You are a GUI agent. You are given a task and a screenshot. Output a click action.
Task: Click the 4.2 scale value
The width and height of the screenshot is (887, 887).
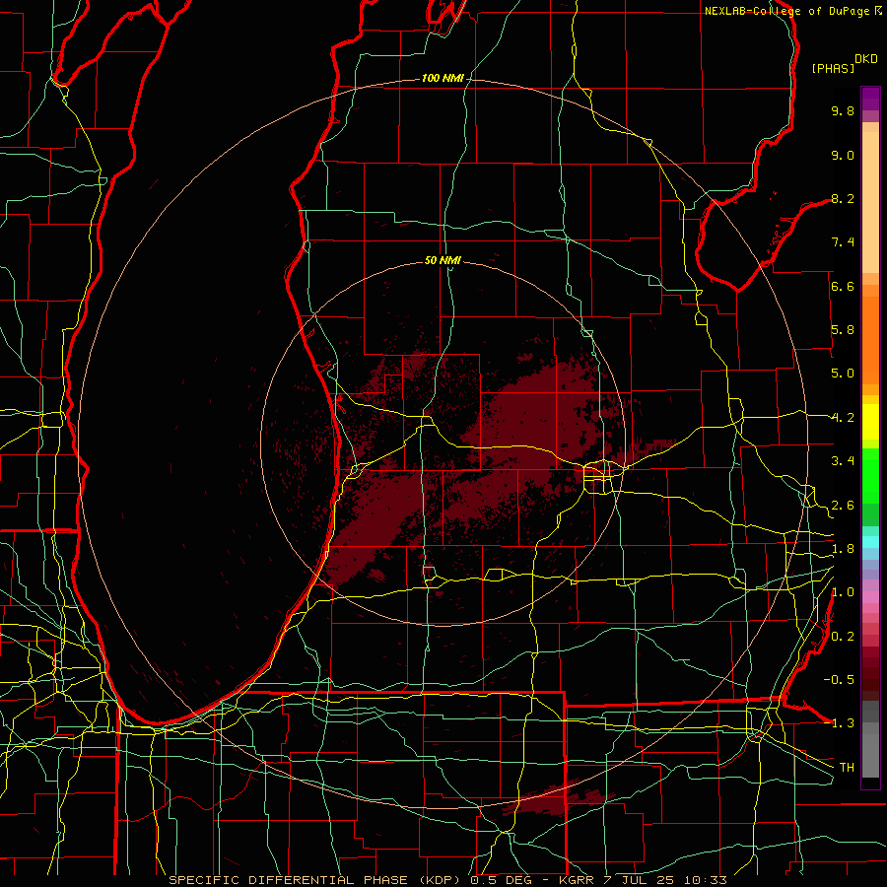[x=843, y=418]
